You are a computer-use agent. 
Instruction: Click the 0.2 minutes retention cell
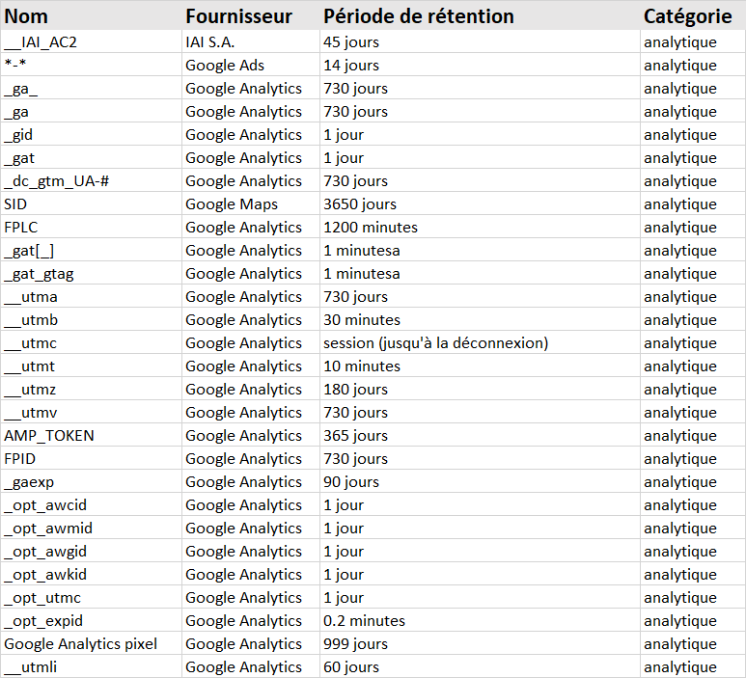coord(364,621)
